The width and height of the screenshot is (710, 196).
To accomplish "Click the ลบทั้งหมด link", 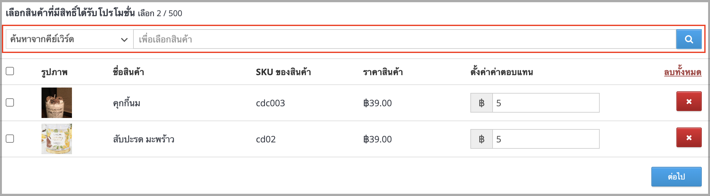I will 682,72.
